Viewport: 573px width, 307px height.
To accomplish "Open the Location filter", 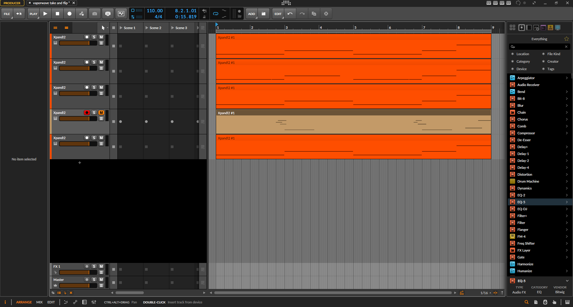I will point(523,54).
